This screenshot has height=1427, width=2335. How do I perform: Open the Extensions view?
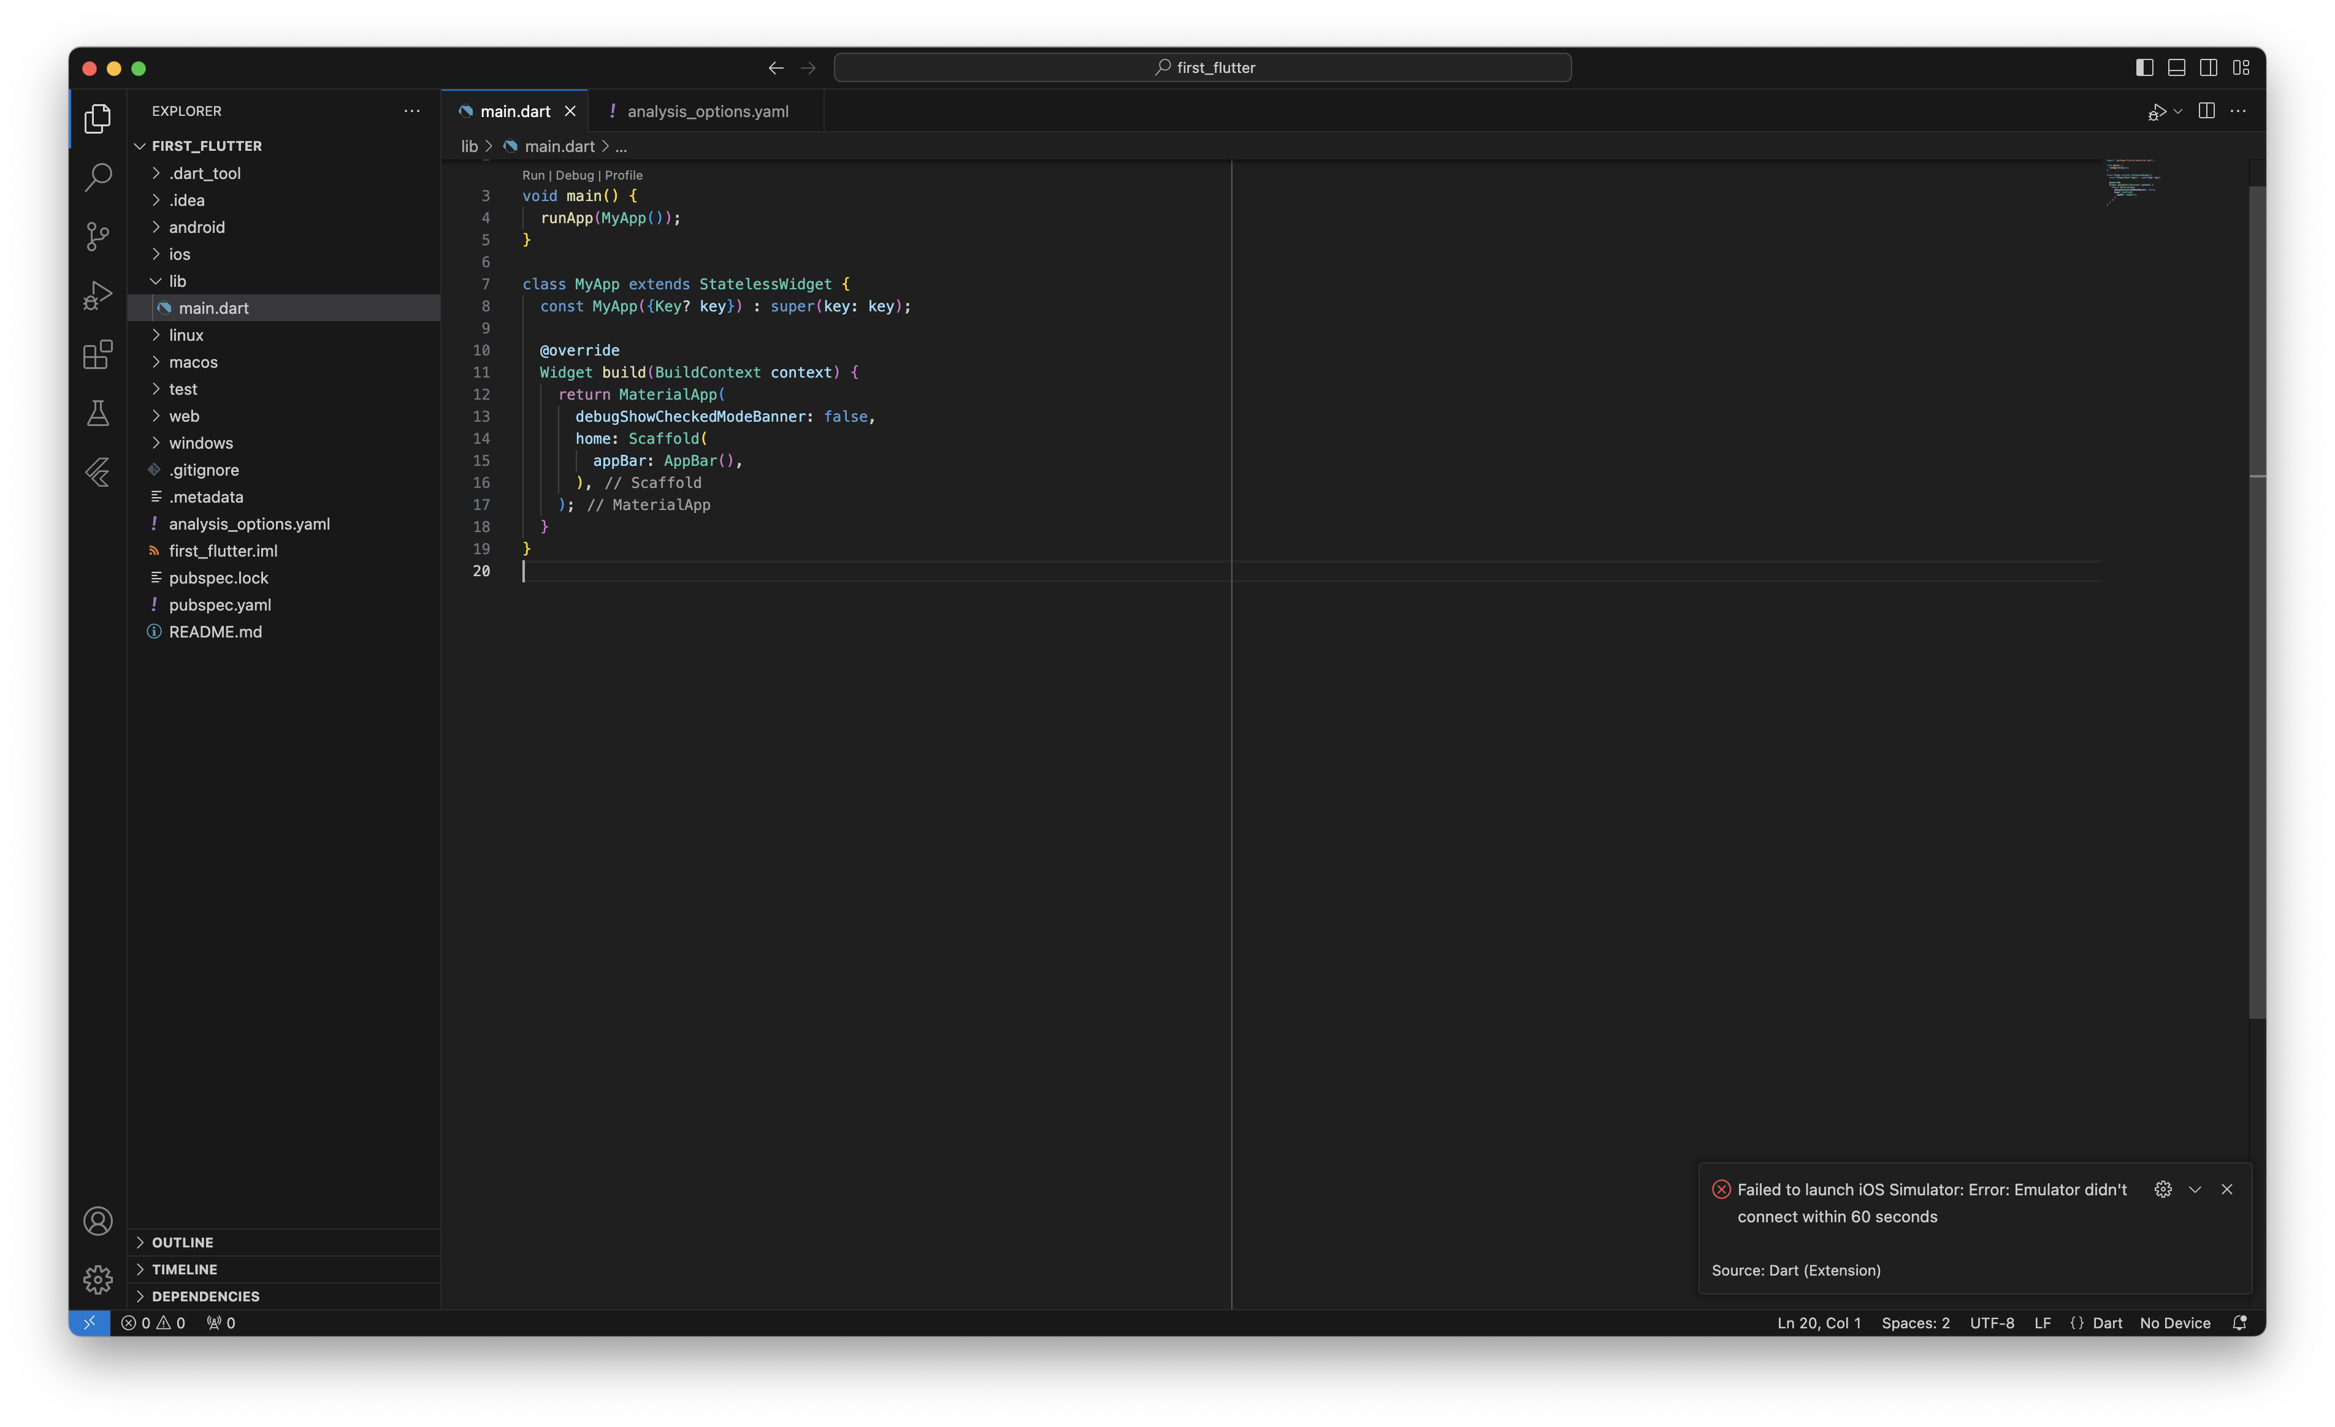pyautogui.click(x=97, y=354)
